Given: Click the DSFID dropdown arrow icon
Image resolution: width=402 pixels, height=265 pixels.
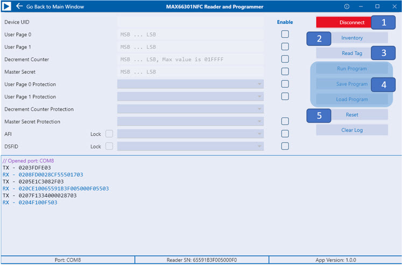Looking at the screenshot, I should pos(259,146).
